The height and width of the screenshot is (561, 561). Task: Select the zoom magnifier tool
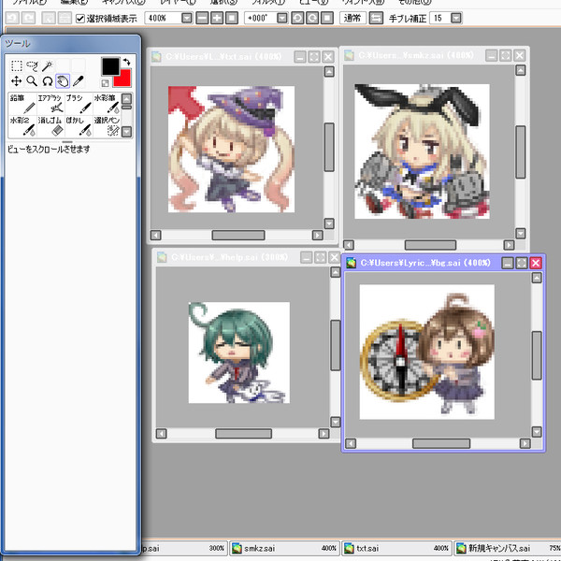32,80
